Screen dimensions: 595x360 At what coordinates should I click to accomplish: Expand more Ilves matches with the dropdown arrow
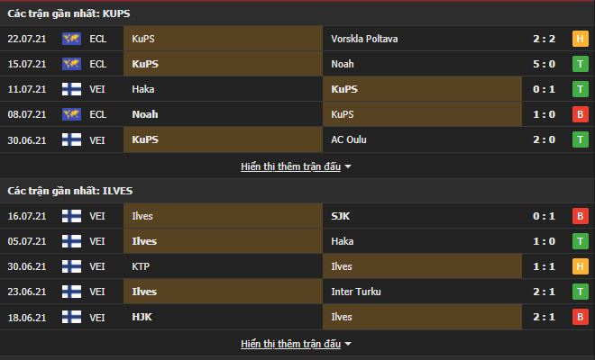pyautogui.click(x=348, y=344)
